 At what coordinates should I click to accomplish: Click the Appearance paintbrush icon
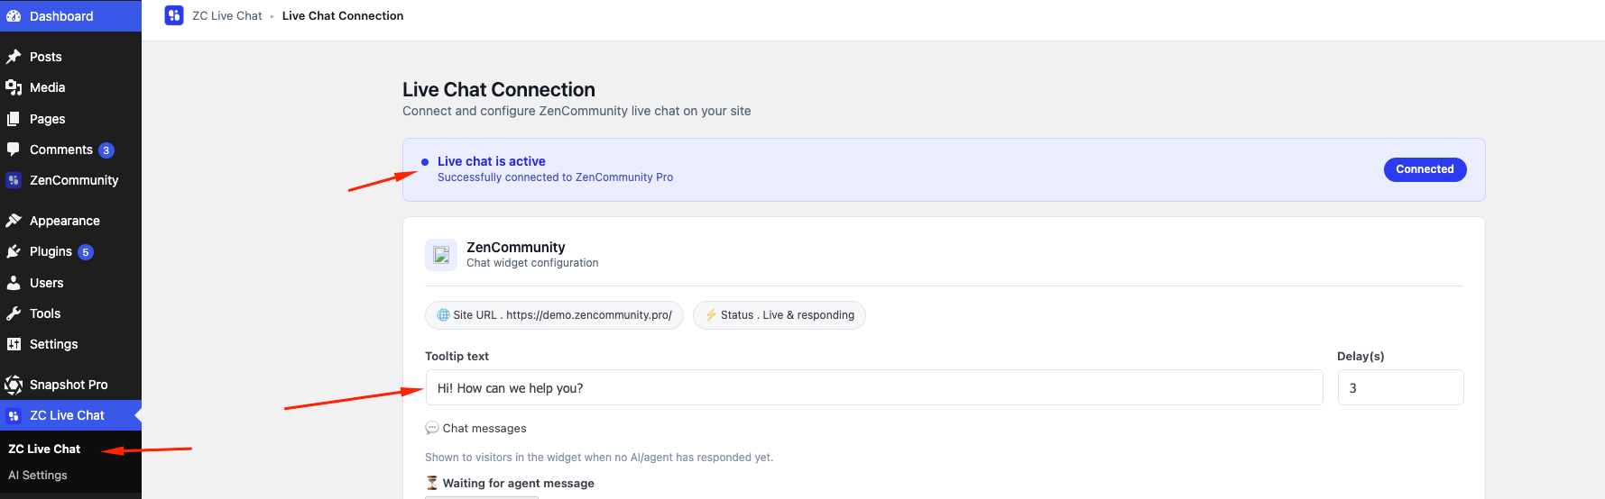coord(14,221)
